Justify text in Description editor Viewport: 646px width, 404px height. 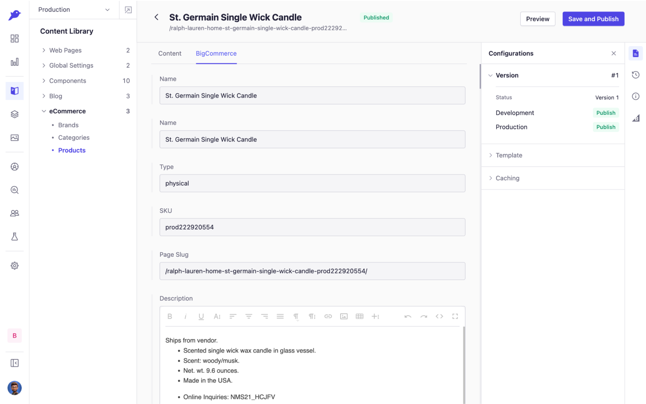[280, 317]
